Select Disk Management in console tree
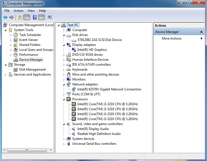Screen dimensions: 207x161 [x=32, y=70]
